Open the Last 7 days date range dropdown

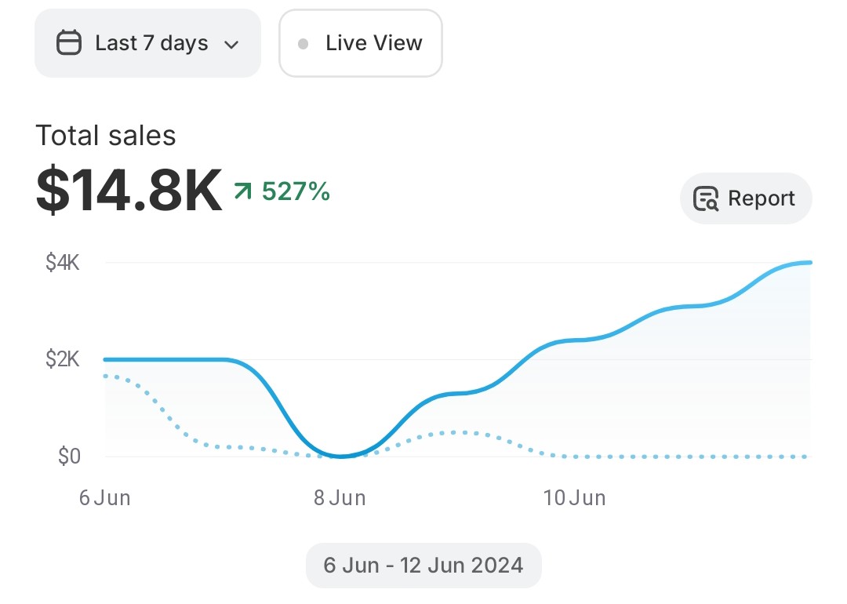click(147, 43)
